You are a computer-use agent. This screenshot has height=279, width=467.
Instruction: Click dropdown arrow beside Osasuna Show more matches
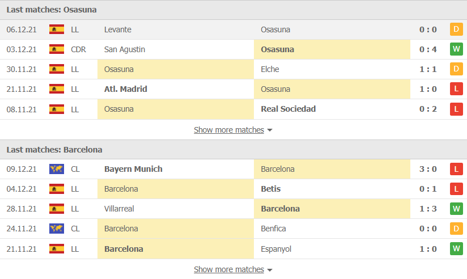pos(270,130)
